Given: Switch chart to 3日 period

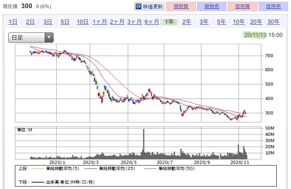Looking at the screenshot, I should (48, 22).
